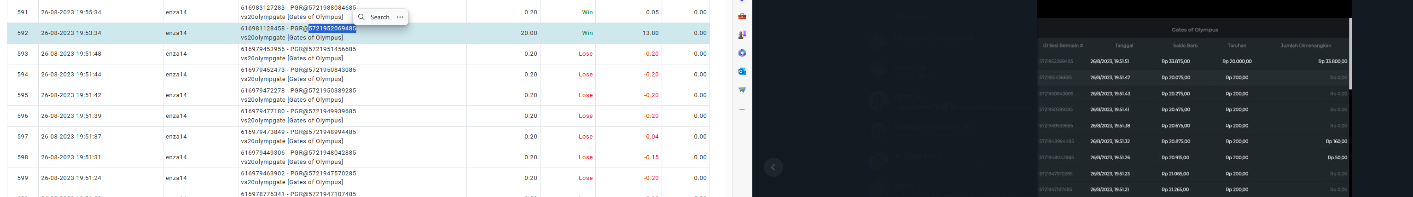Click the -0.15 result in row 598
This screenshot has width=1413, height=197.
(x=651, y=157)
